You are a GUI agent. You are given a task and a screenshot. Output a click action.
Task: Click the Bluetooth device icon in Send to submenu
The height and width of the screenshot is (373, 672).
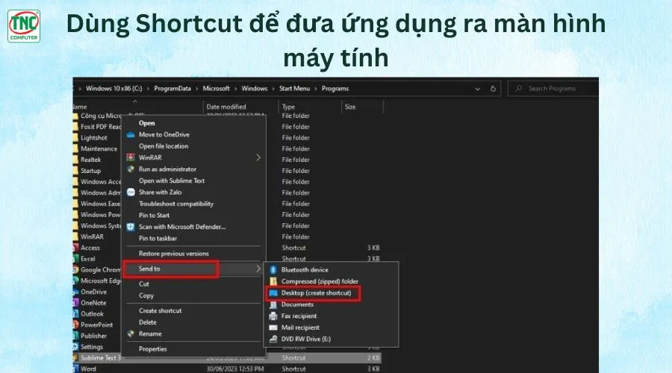point(273,270)
